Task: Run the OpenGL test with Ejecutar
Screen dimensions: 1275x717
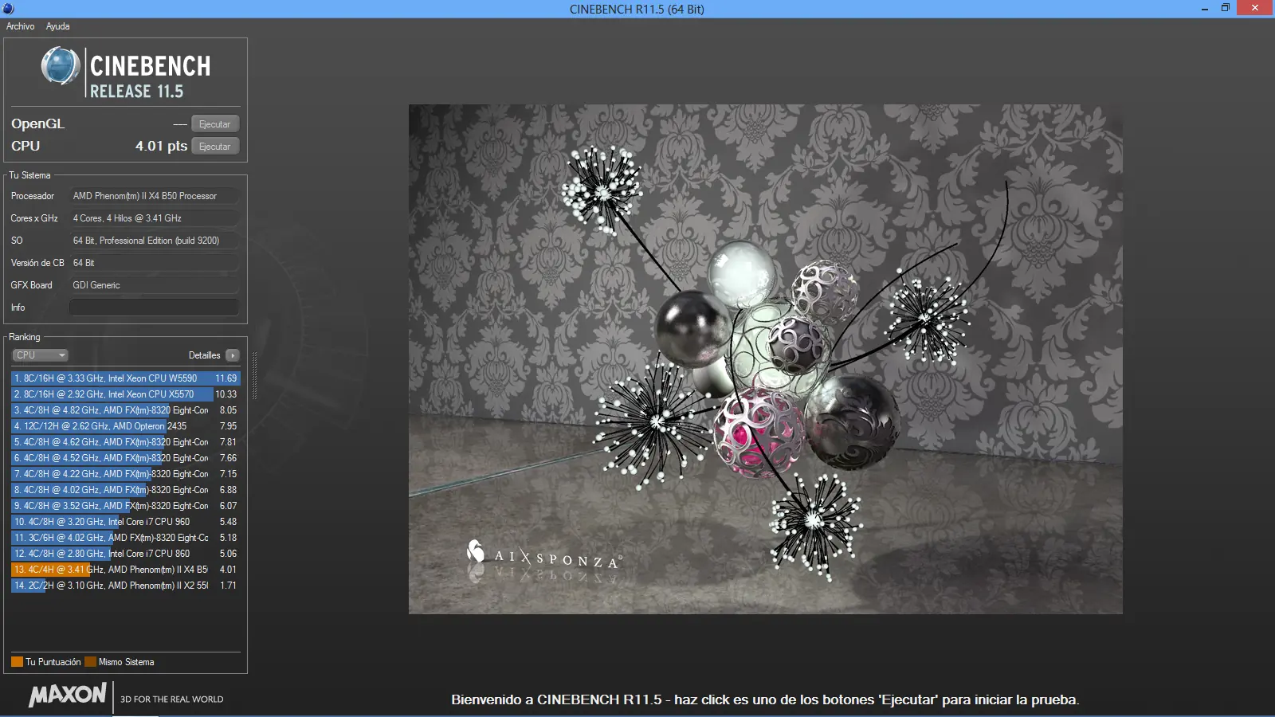Action: tap(215, 124)
